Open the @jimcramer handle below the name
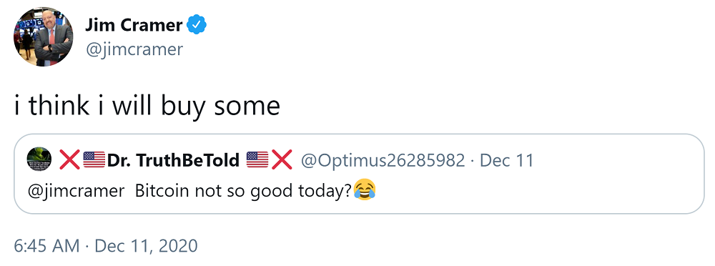The width and height of the screenshot is (715, 266). point(134,49)
